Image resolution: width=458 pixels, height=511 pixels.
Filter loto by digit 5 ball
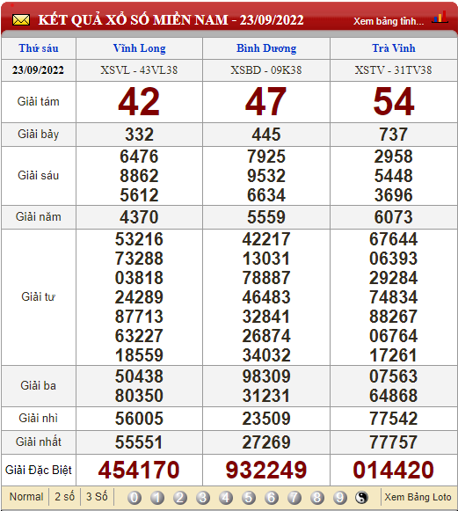click(x=249, y=498)
